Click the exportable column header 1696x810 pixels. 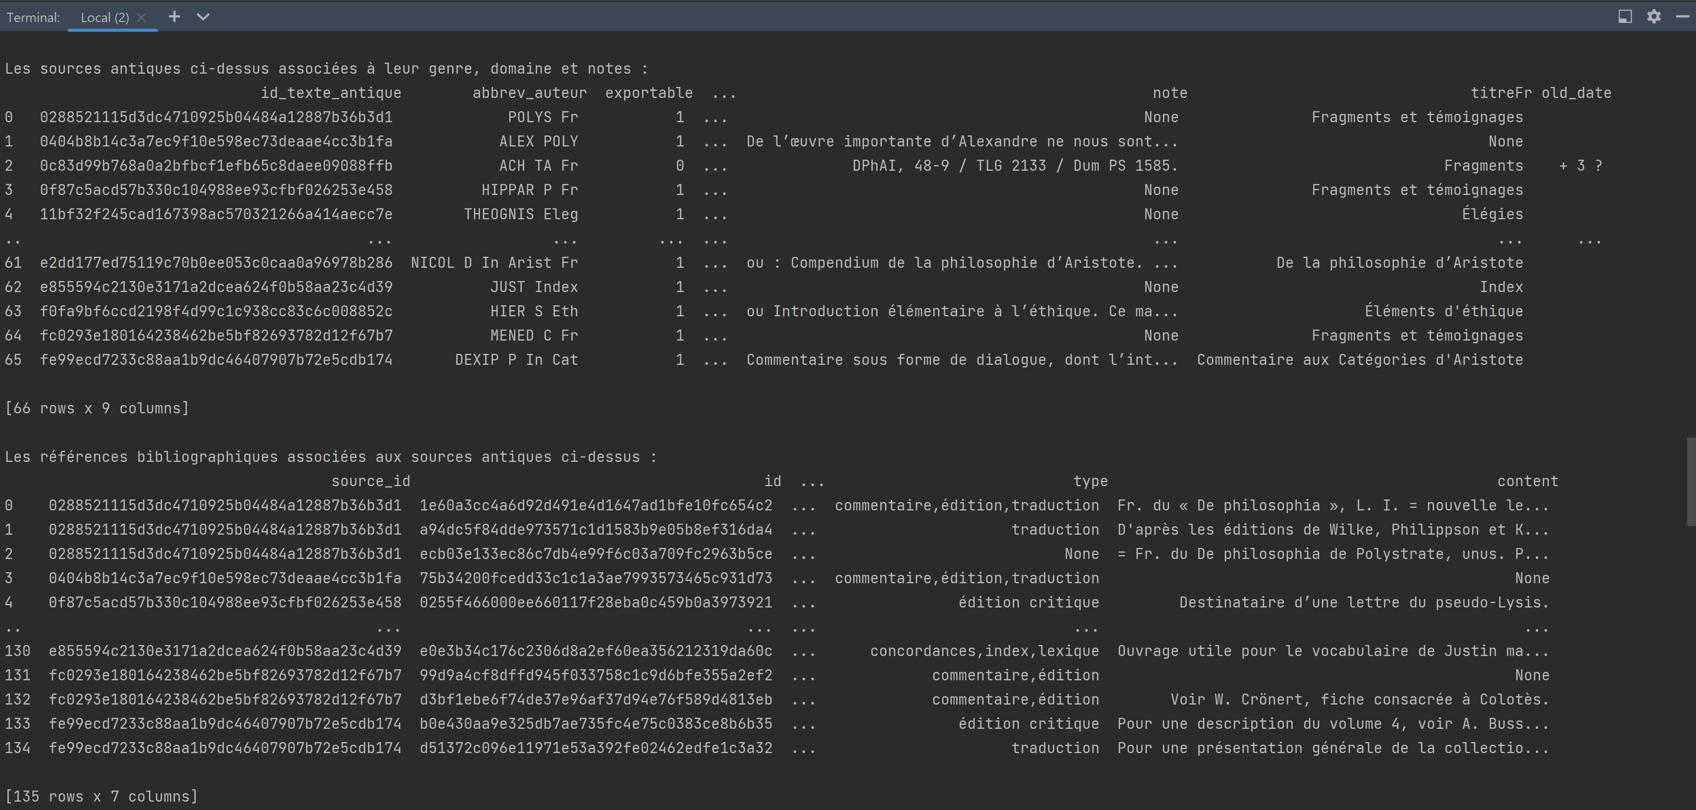coord(648,94)
